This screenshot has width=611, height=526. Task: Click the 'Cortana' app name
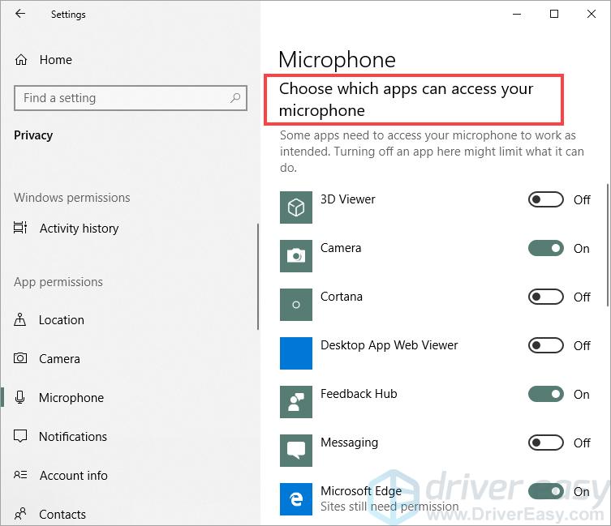[342, 297]
